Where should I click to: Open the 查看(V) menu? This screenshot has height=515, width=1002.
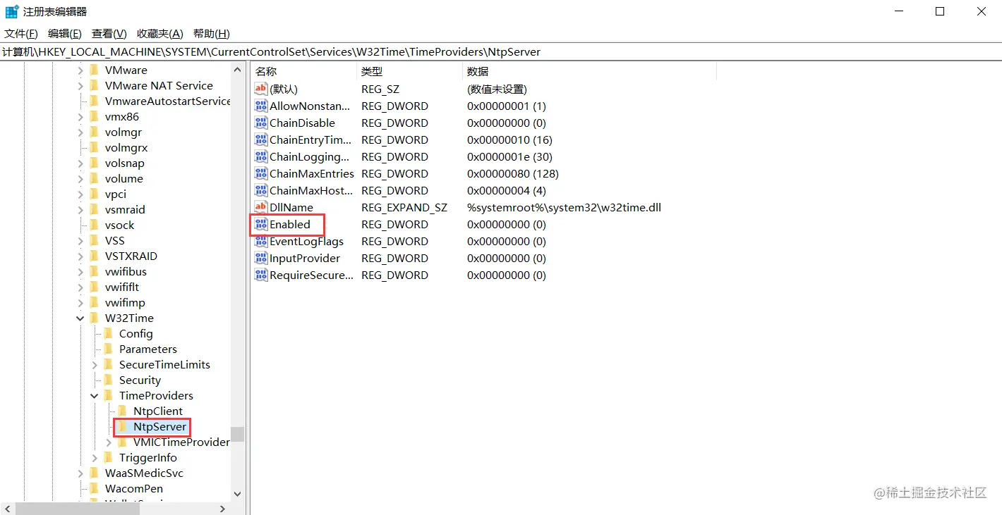(109, 34)
